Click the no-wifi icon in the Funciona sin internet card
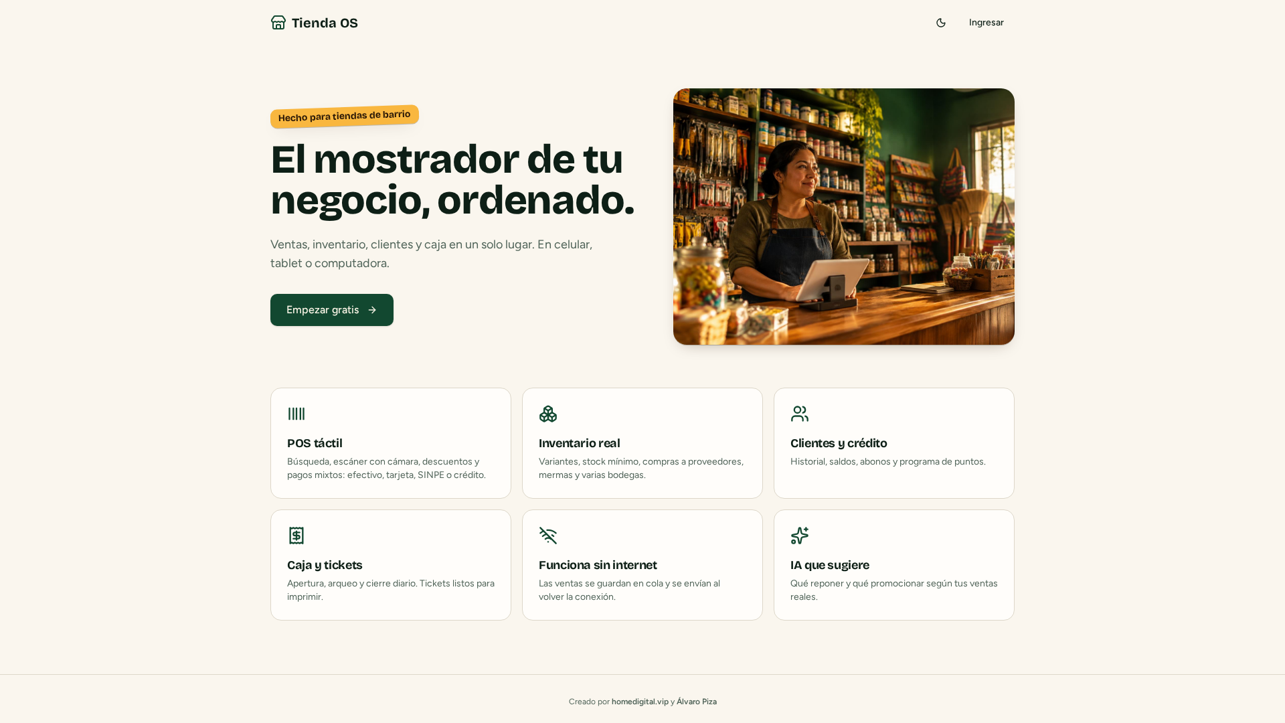This screenshot has width=1285, height=723. pyautogui.click(x=548, y=536)
